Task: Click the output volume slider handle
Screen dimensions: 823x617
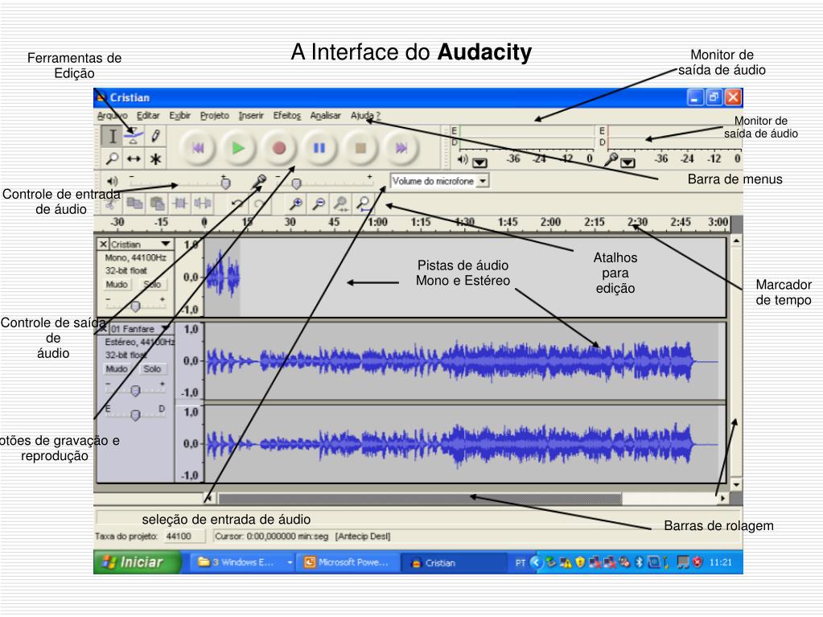Action: click(226, 183)
